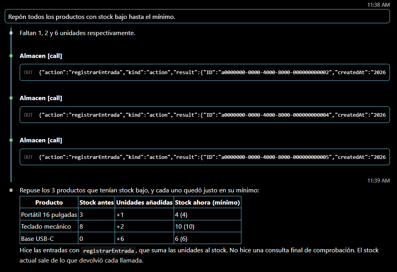
Task: Expand the Almacen [call] above output ID ending 005
Action: (x=41, y=140)
